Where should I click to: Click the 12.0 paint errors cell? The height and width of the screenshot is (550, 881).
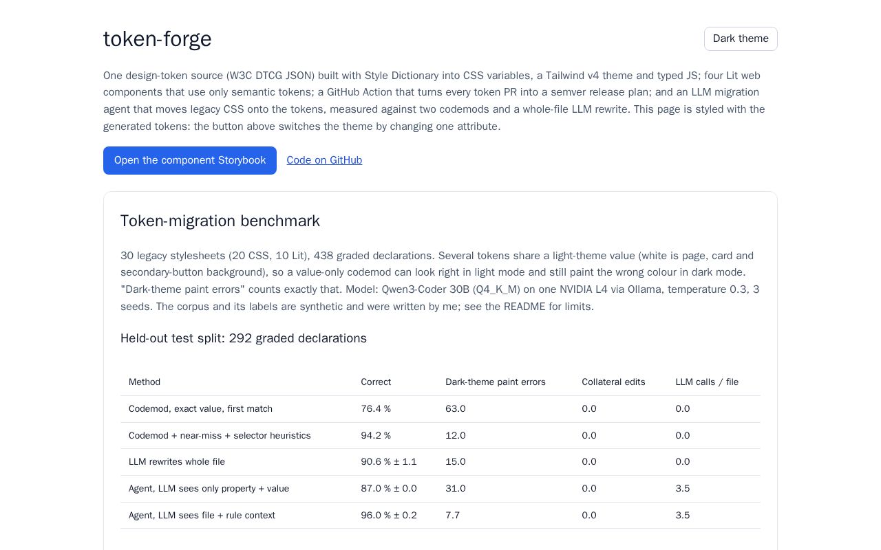[456, 436]
